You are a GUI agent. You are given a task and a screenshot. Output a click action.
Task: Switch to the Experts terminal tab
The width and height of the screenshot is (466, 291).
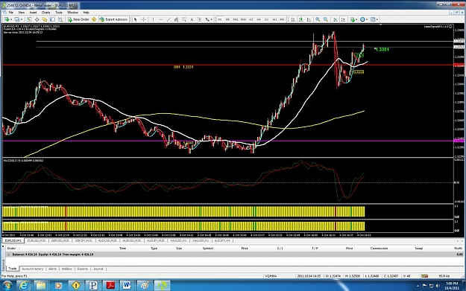(x=82, y=269)
